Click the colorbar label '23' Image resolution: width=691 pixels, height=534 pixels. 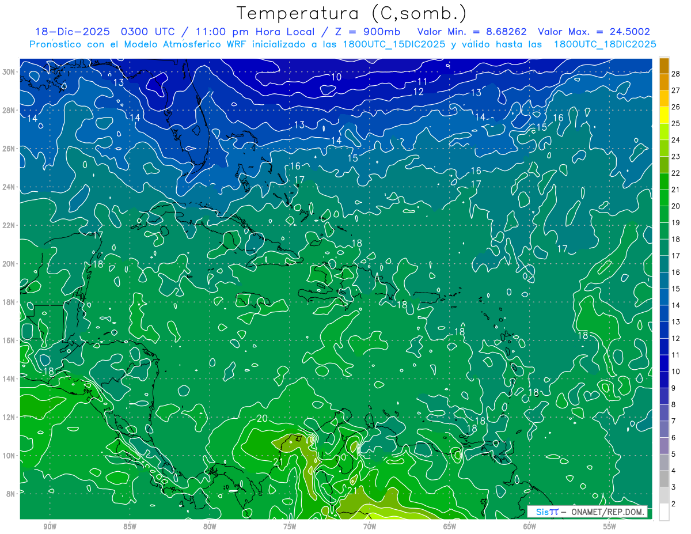tap(675, 156)
